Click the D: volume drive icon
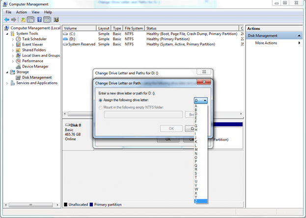This screenshot has width=306, height=218. tap(65, 39)
